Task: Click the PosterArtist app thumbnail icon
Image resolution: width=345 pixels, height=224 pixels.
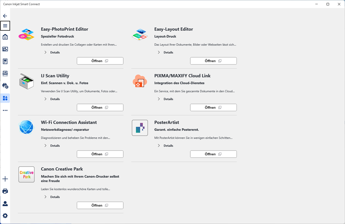Action: pyautogui.click(x=140, y=128)
